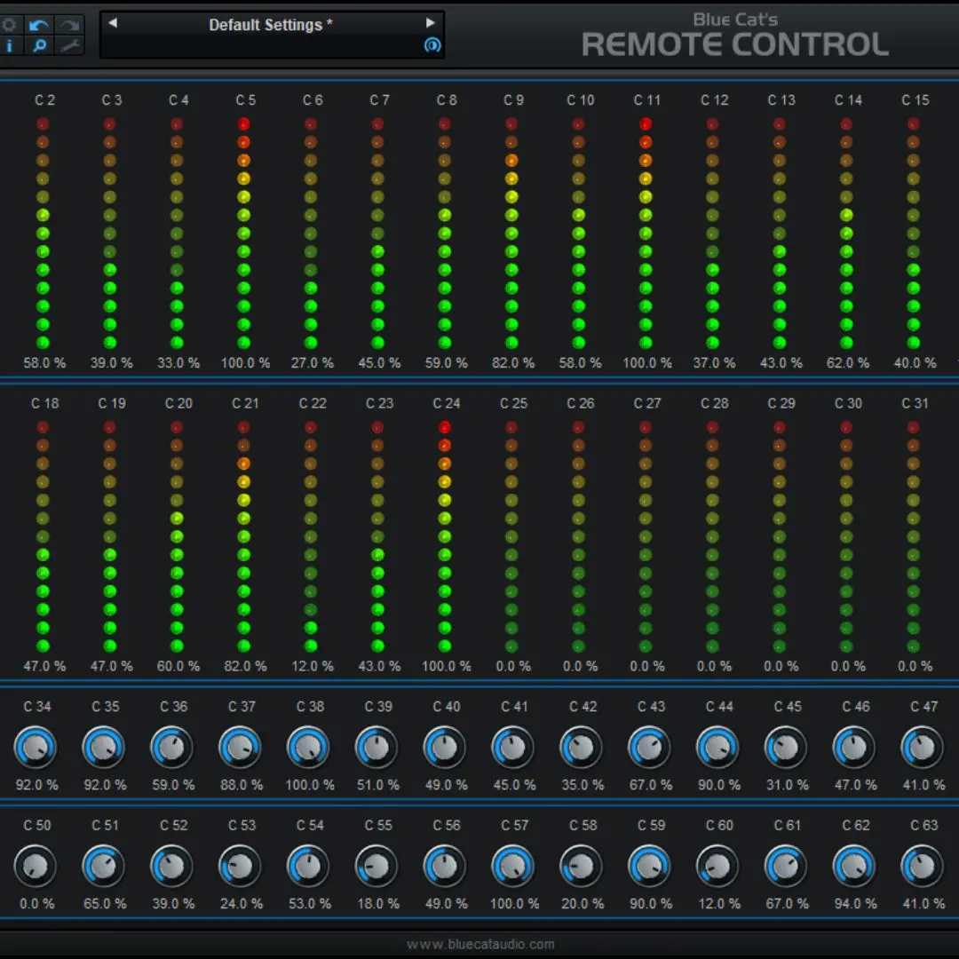The width and height of the screenshot is (959, 959).
Task: Click the C 52 knob
Action: [x=172, y=866]
